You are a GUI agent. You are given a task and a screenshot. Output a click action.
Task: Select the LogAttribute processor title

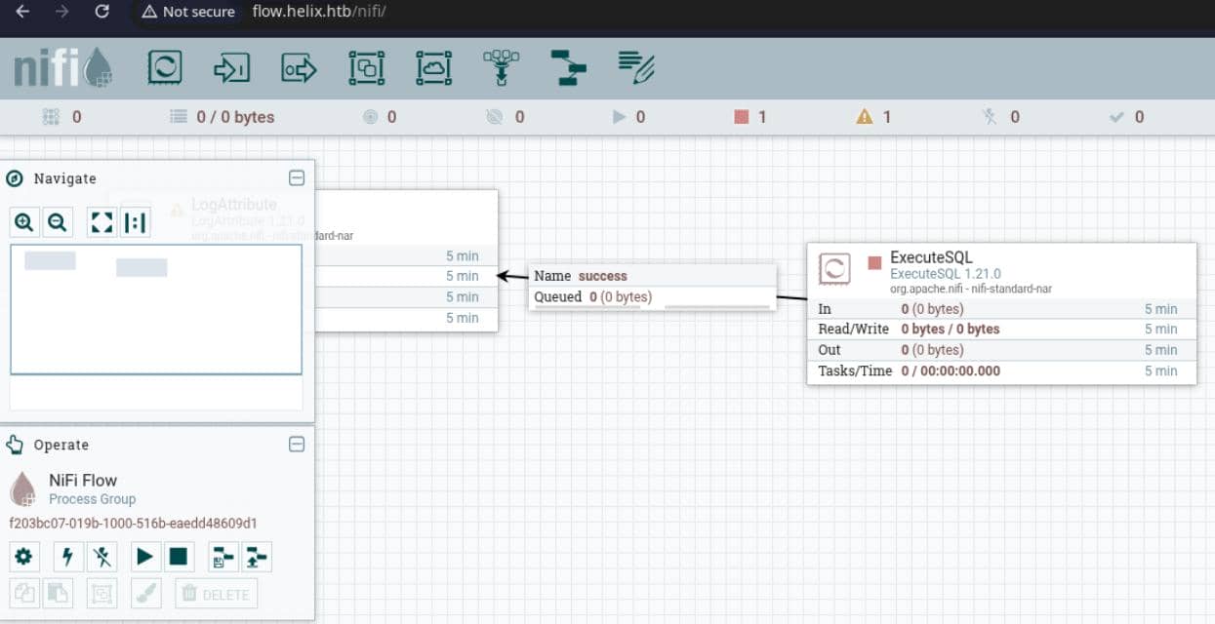(x=234, y=205)
